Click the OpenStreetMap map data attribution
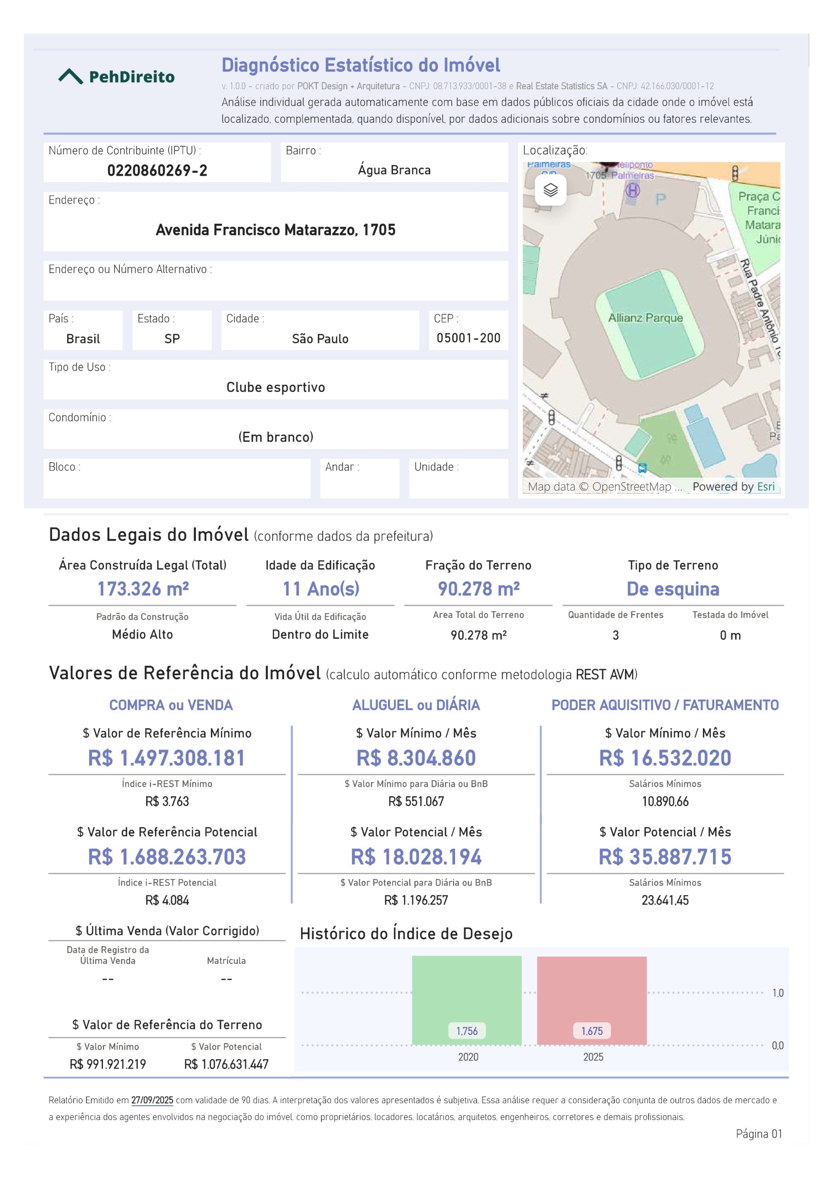832x1177 pixels. [605, 486]
